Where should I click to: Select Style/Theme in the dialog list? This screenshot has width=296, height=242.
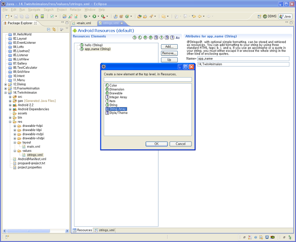tap(117, 113)
